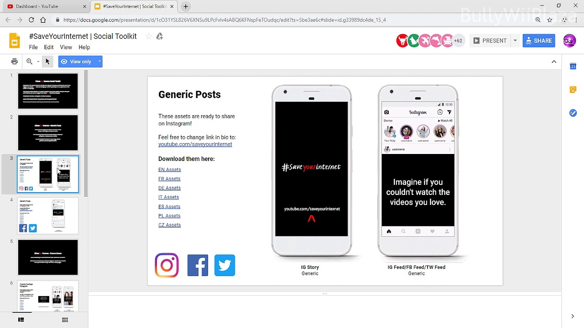Click the Download them here text

186,159
